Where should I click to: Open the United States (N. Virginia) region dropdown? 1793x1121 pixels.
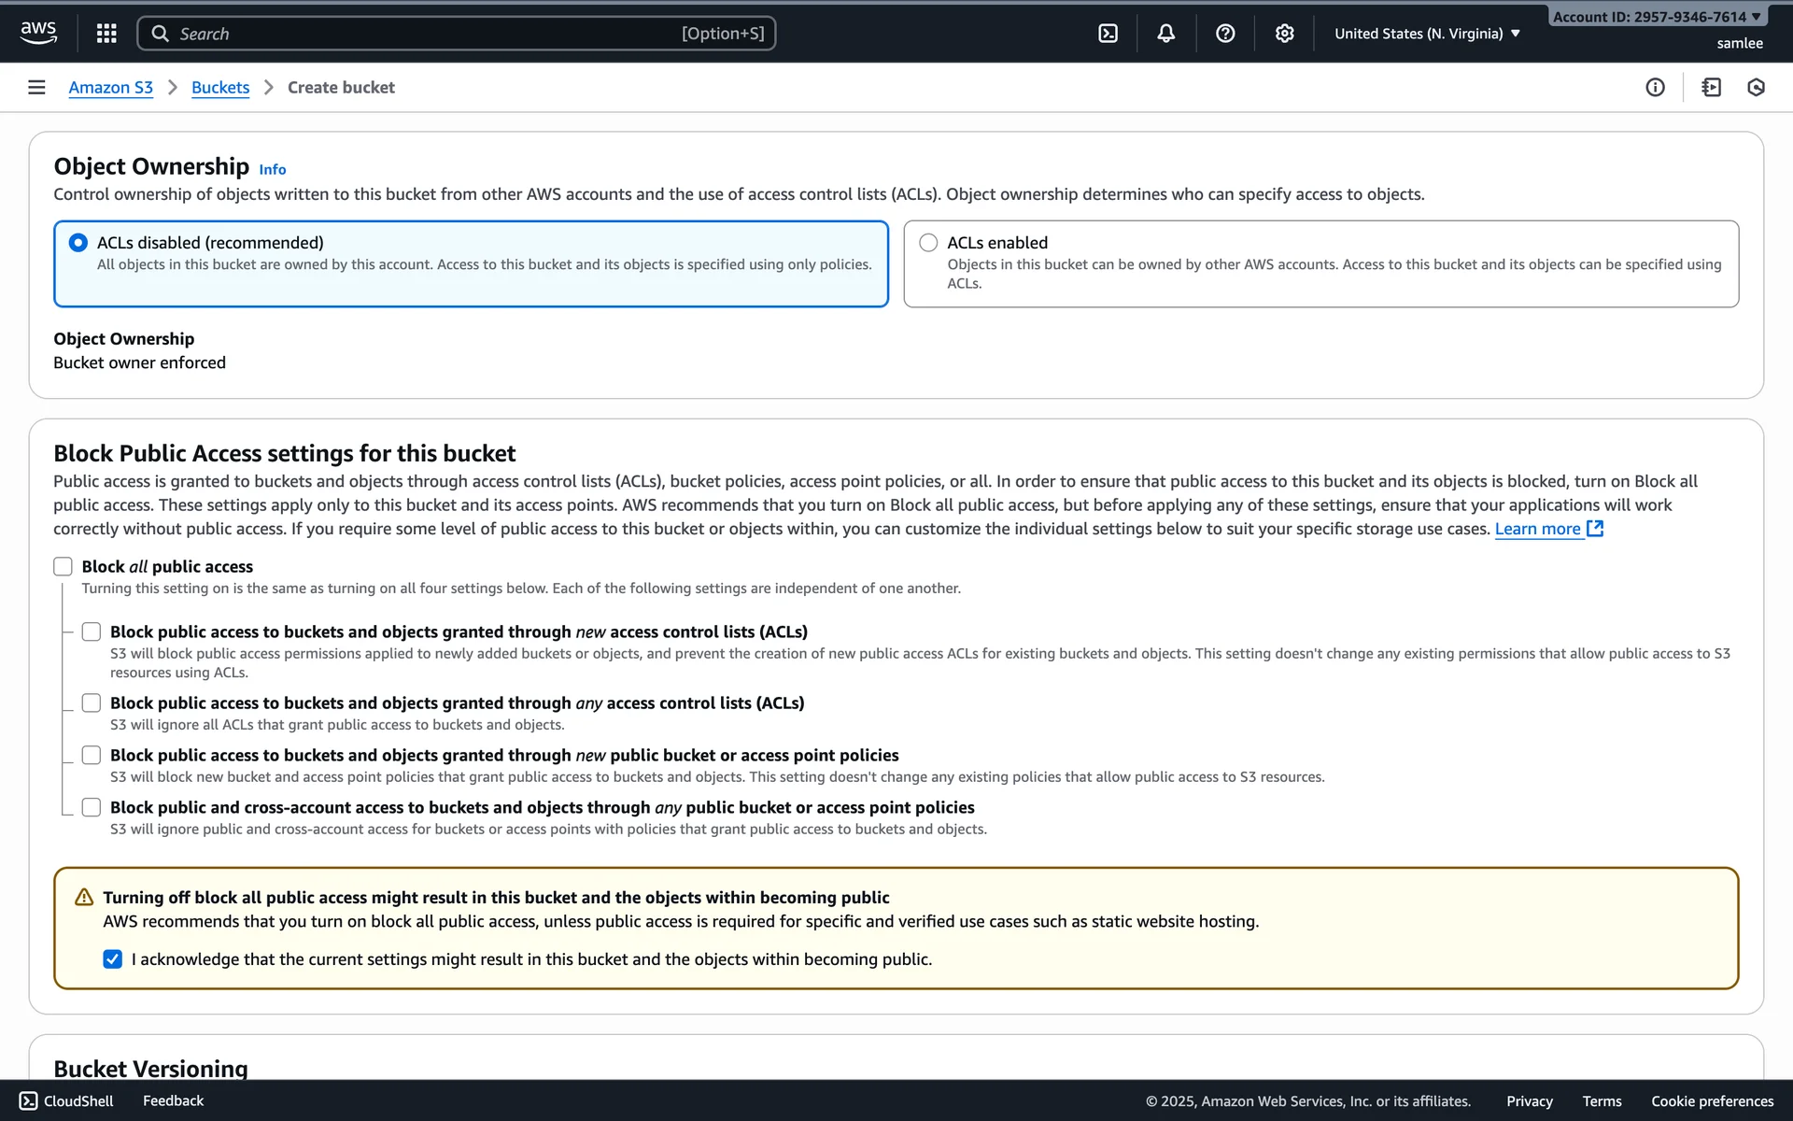pyautogui.click(x=1426, y=34)
